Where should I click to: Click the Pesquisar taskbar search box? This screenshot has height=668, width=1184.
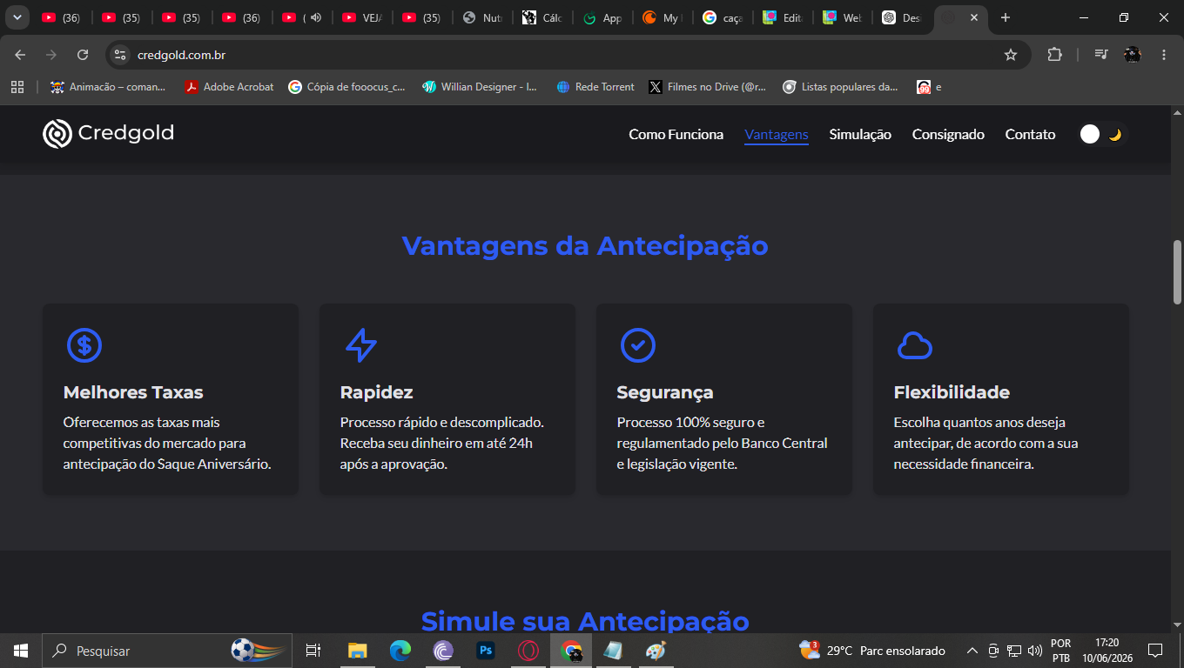[x=169, y=650]
